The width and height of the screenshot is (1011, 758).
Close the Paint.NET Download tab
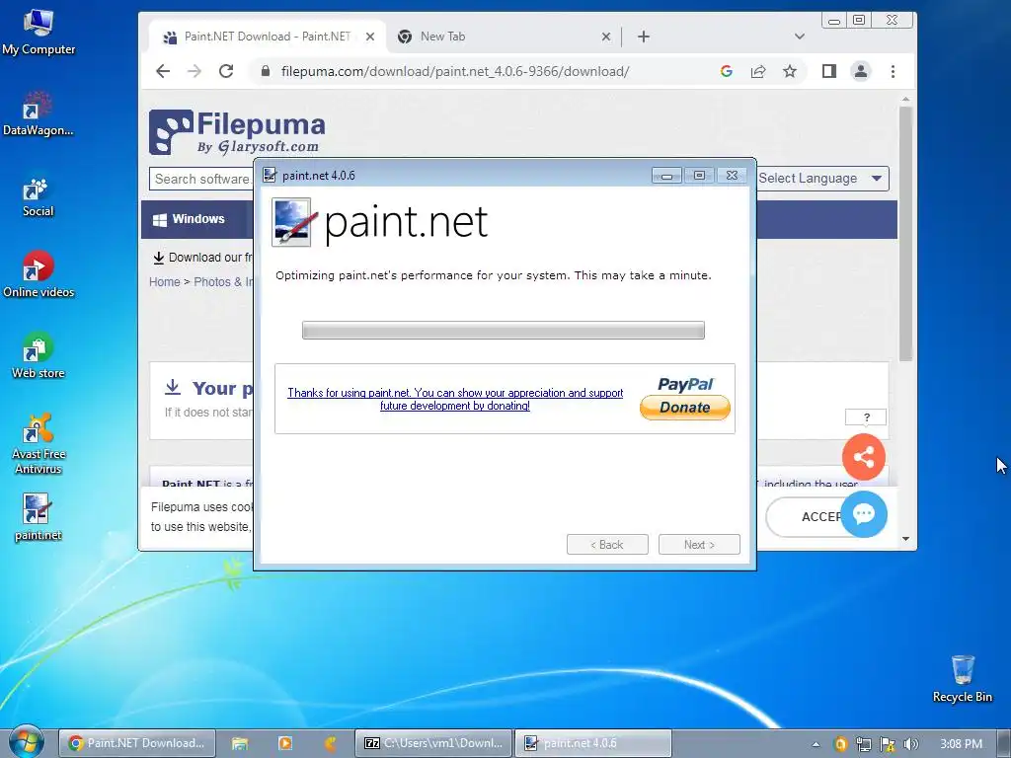[370, 37]
